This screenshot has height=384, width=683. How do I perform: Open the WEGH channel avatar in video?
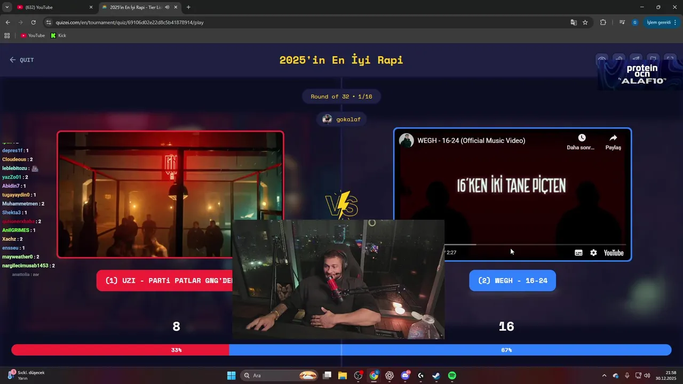(x=407, y=140)
